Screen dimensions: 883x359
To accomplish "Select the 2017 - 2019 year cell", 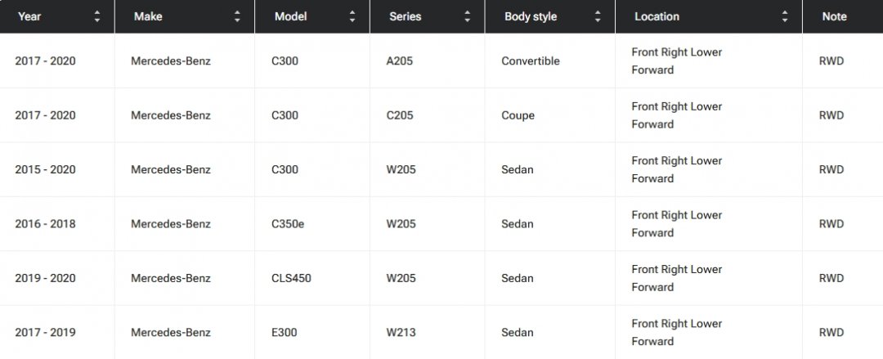I will (x=45, y=333).
